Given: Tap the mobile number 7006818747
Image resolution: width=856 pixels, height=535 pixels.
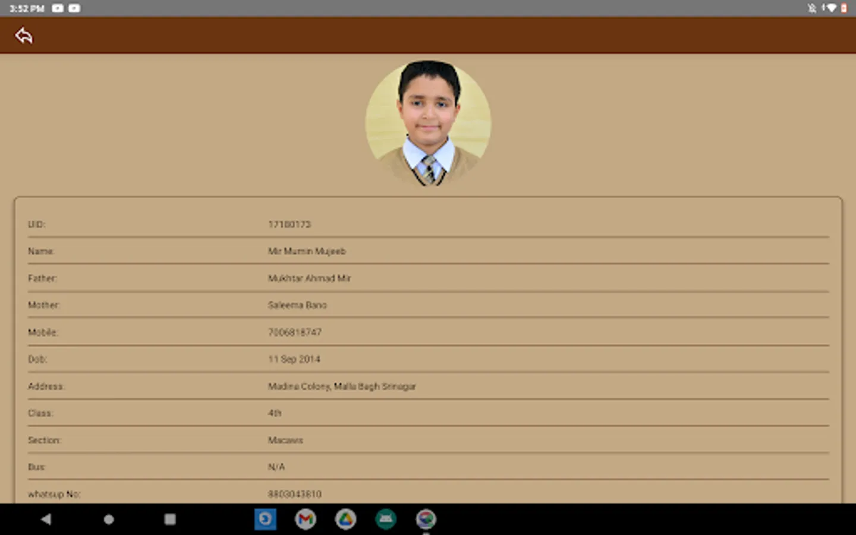Looking at the screenshot, I should click(295, 332).
